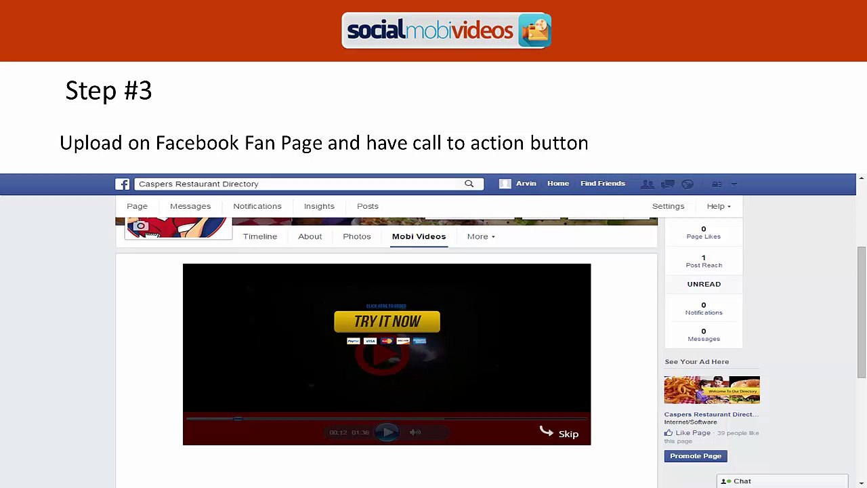Open the Page admin tab
This screenshot has width=867, height=488.
pos(137,206)
